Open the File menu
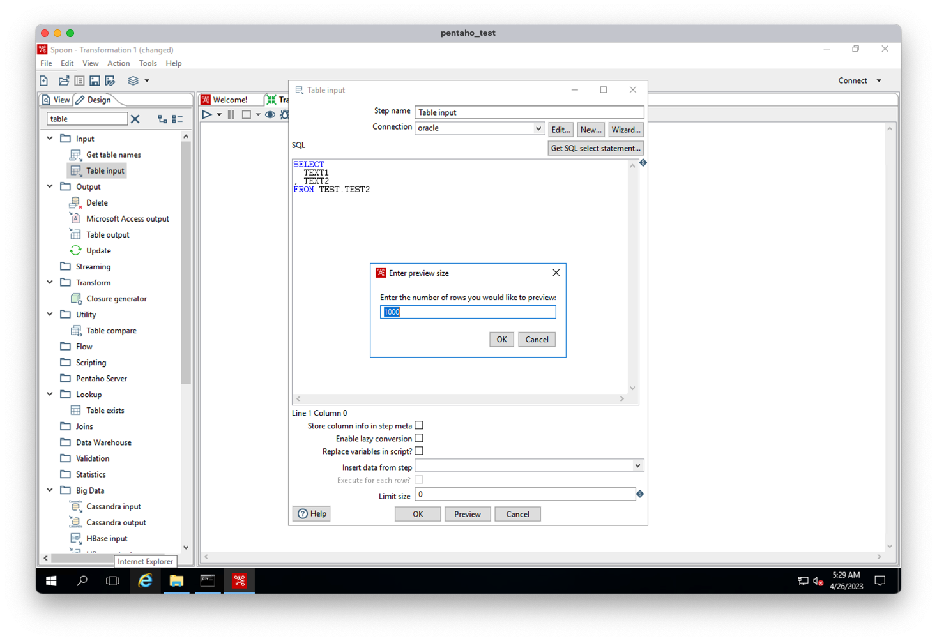This screenshot has width=937, height=641. (46, 63)
